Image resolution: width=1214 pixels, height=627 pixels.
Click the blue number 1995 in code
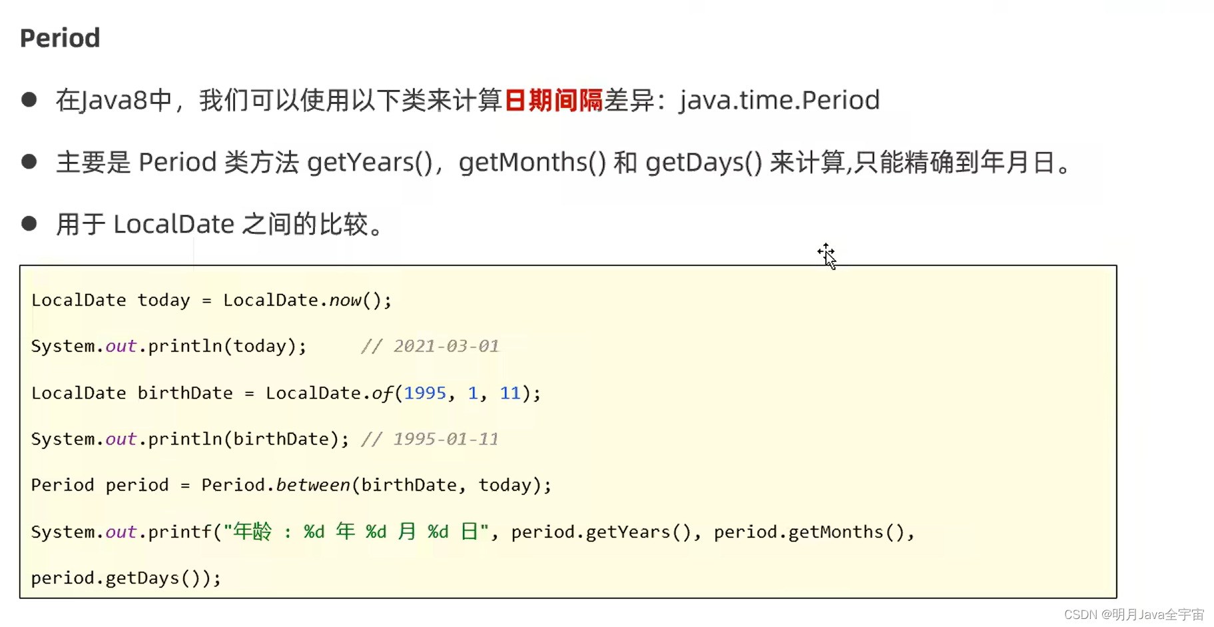(x=425, y=393)
